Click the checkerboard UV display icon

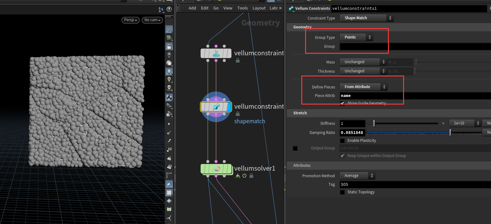[169, 192]
